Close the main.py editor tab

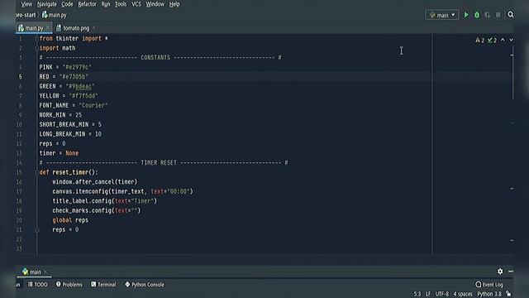pos(48,27)
